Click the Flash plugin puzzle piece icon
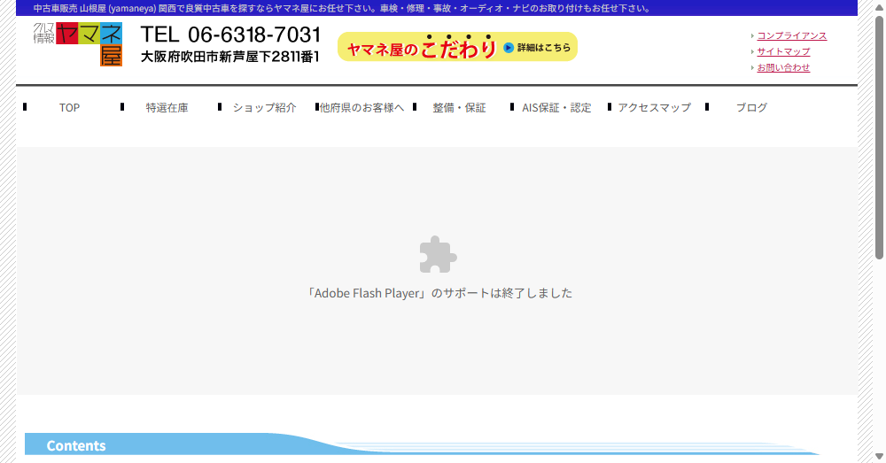This screenshot has width=886, height=463. point(438,254)
